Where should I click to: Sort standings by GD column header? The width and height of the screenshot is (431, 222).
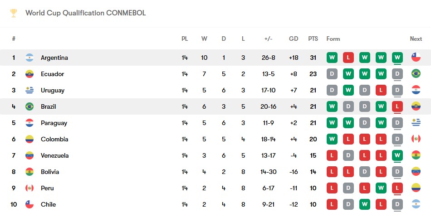pyautogui.click(x=294, y=39)
